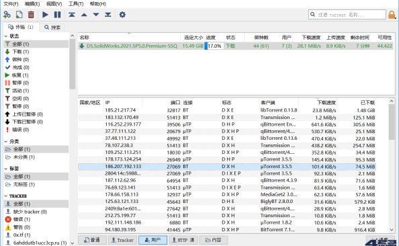Viewport: 399px width, 246px height.
Task: Select the 上传已暂停 (0) filter
Action: tap(36, 114)
